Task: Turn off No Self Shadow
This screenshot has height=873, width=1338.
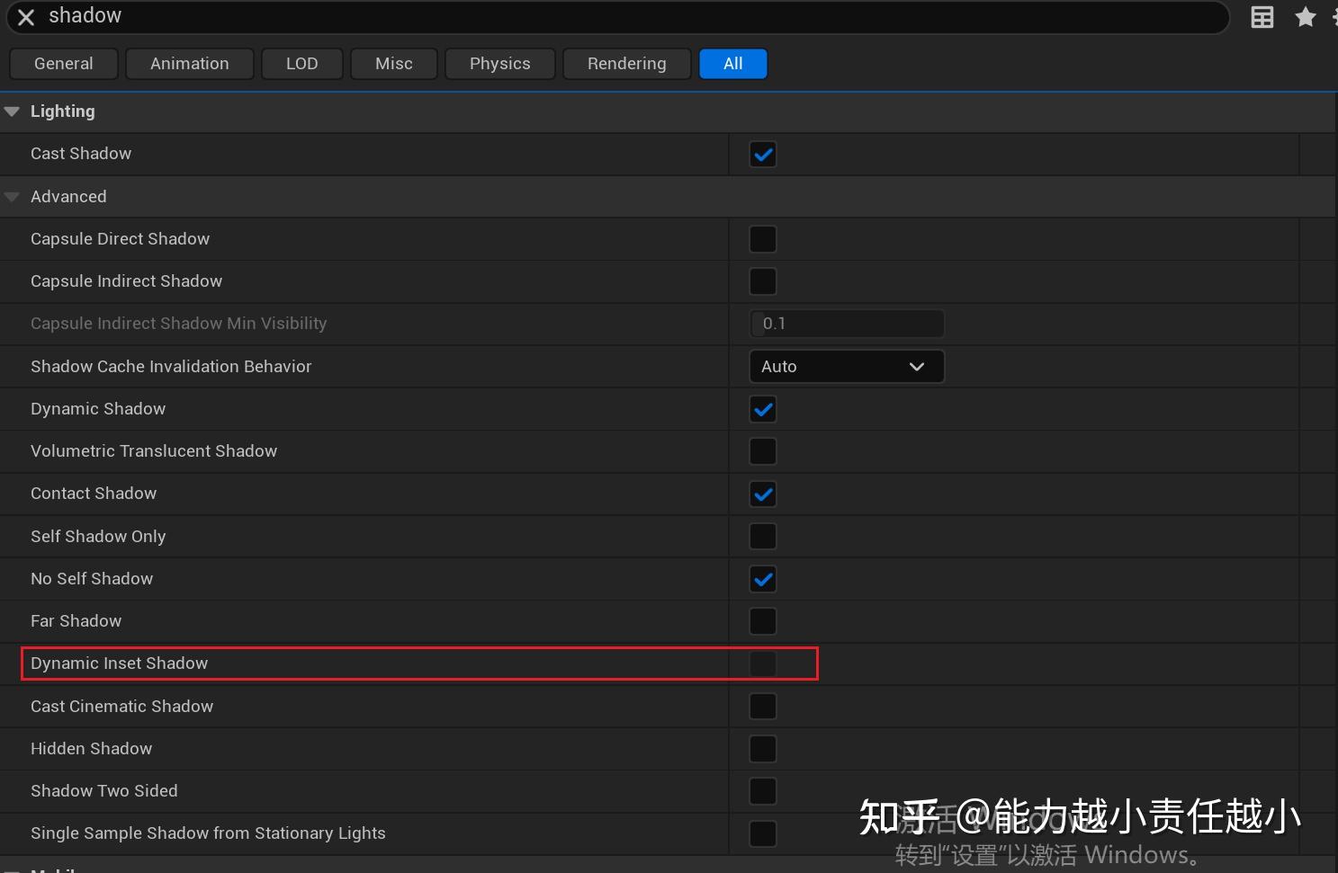Action: pyautogui.click(x=762, y=579)
